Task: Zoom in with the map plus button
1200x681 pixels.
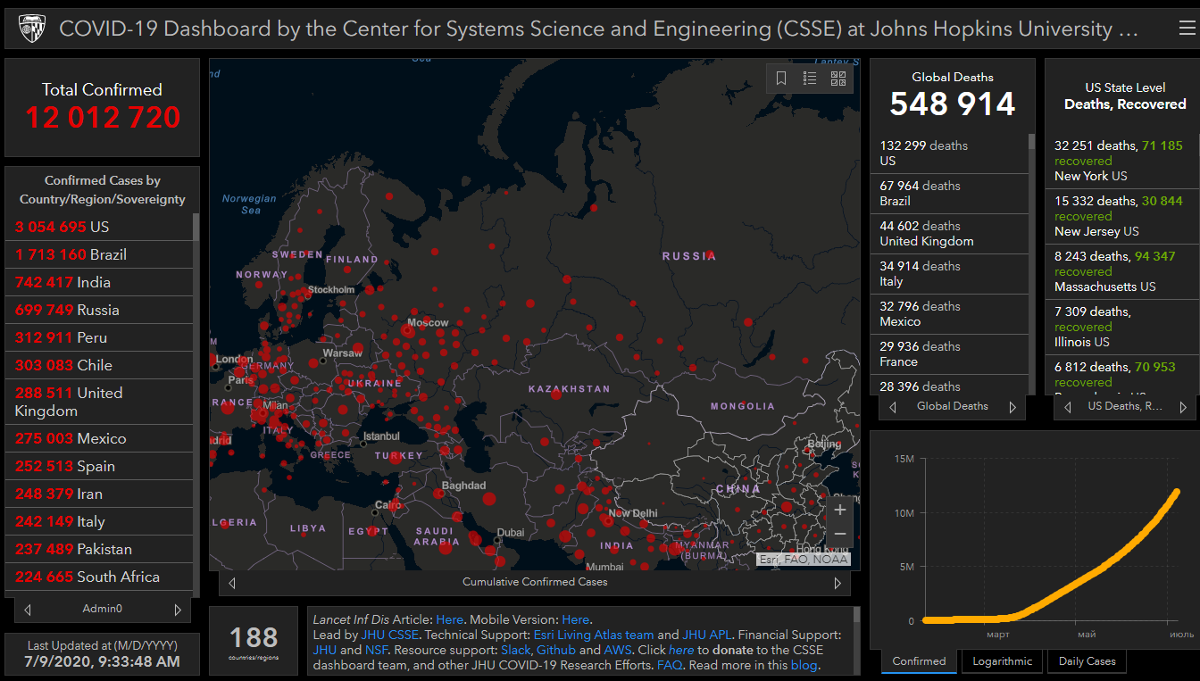Action: [839, 511]
